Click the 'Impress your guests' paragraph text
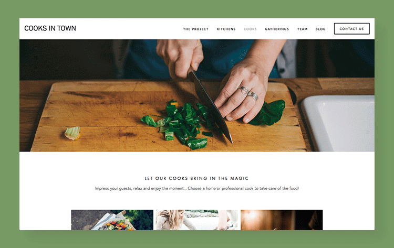 197,188
